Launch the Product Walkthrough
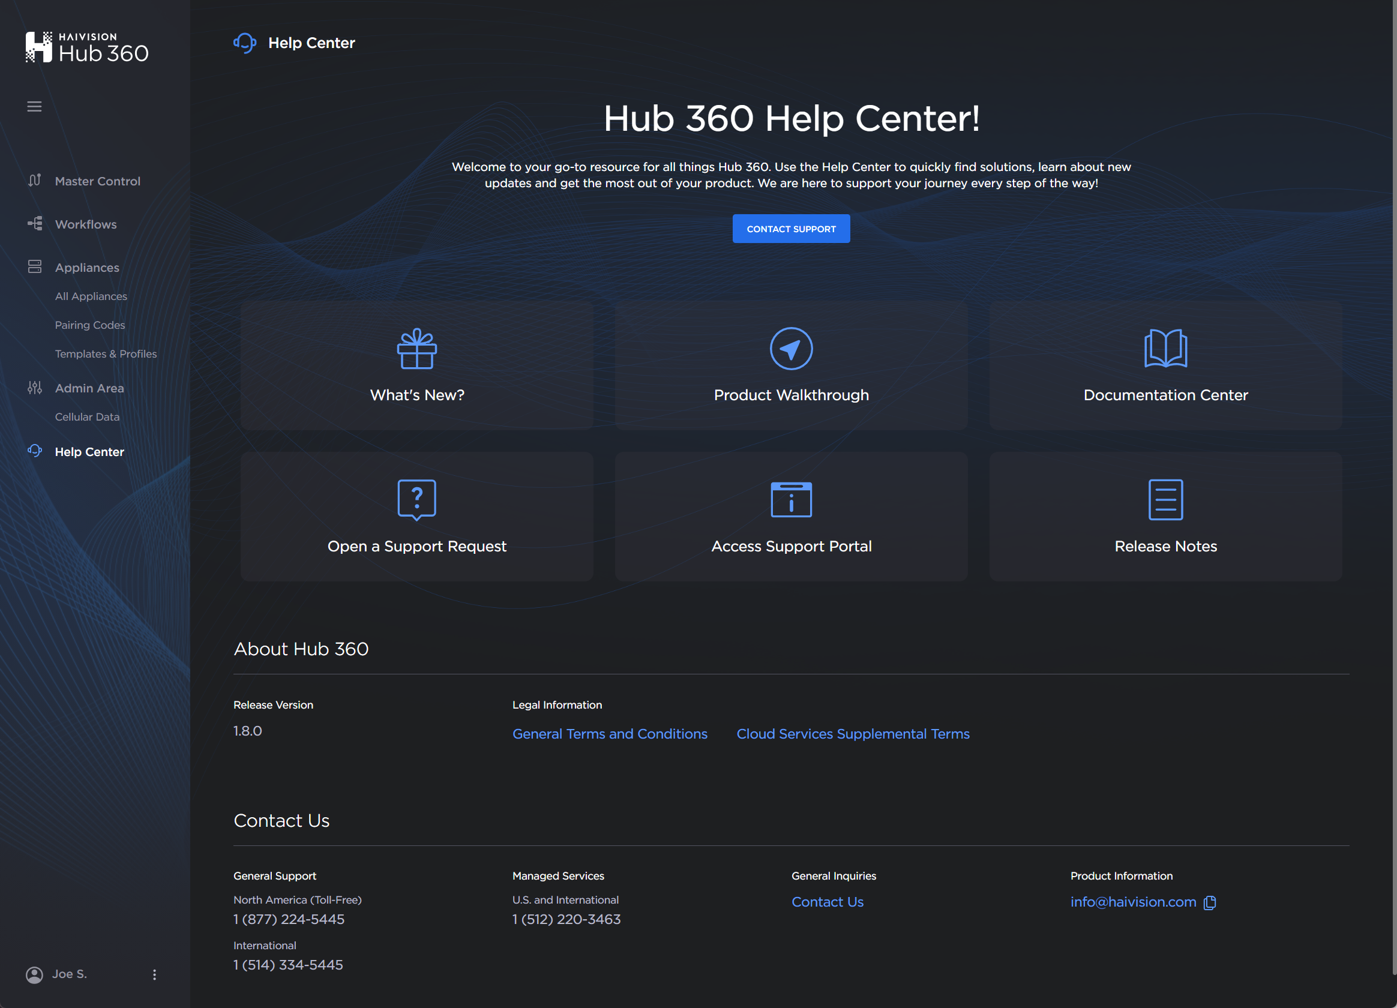The width and height of the screenshot is (1397, 1008). coord(791,366)
